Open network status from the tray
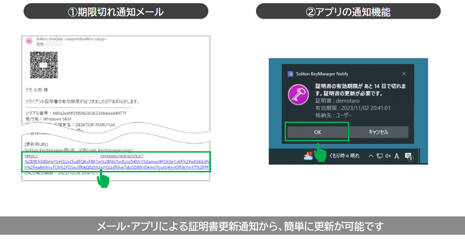Screen dimensions: 465x240 click(380, 156)
